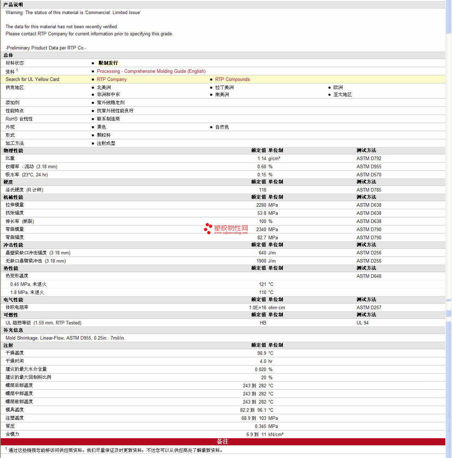
Task: Select the '116' Rockwell hardness value
Action: (x=263, y=190)
